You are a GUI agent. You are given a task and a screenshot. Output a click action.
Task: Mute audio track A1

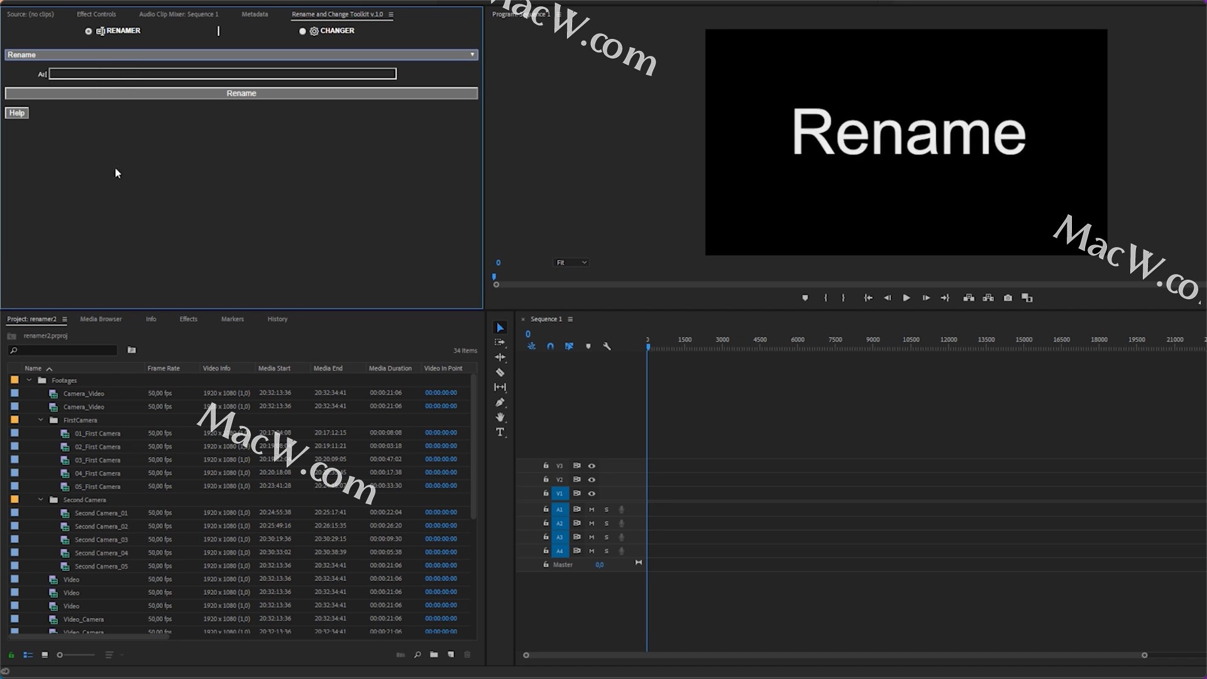592,510
